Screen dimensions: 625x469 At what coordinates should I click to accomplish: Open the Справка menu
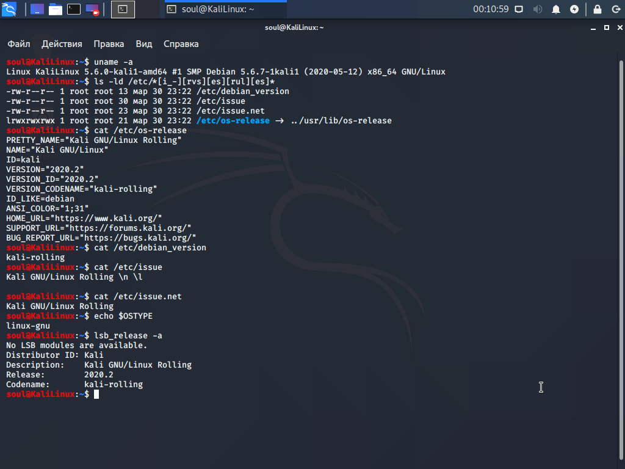[x=181, y=44]
